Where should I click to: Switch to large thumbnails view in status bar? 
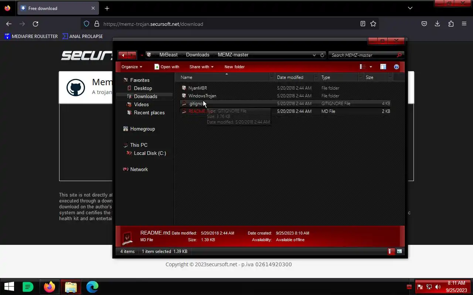pyautogui.click(x=399, y=251)
